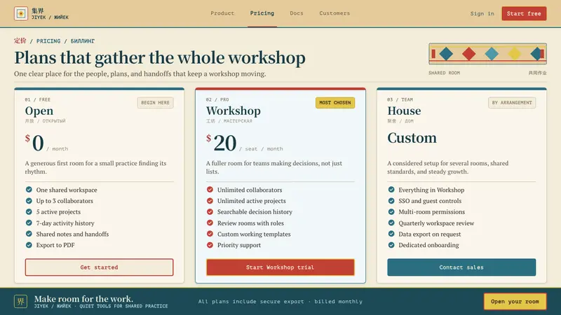Click the yellow diamond in the banner
561x315 pixels.
tap(515, 54)
